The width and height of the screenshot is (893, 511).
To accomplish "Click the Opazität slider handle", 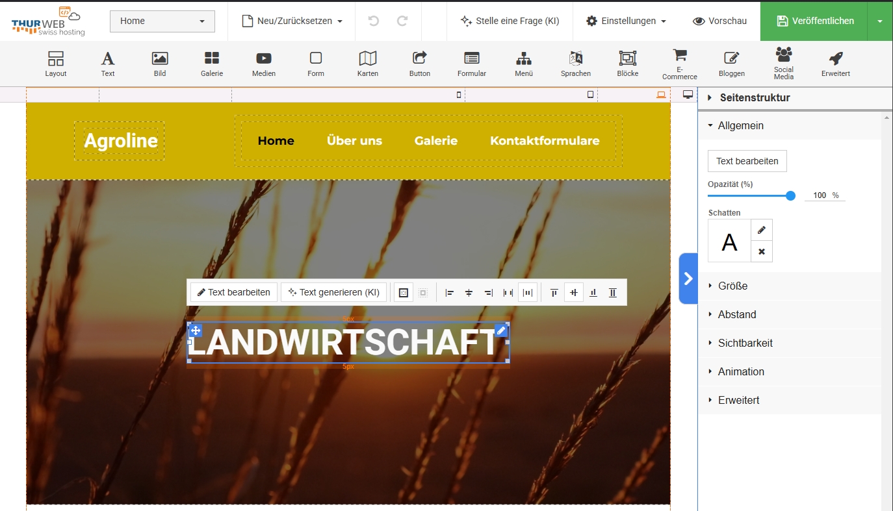I will point(790,195).
